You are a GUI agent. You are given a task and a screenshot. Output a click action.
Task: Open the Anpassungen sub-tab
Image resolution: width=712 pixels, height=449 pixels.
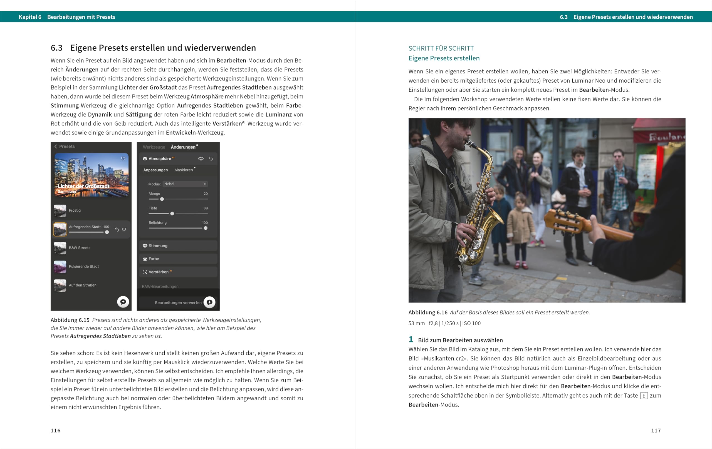(155, 170)
